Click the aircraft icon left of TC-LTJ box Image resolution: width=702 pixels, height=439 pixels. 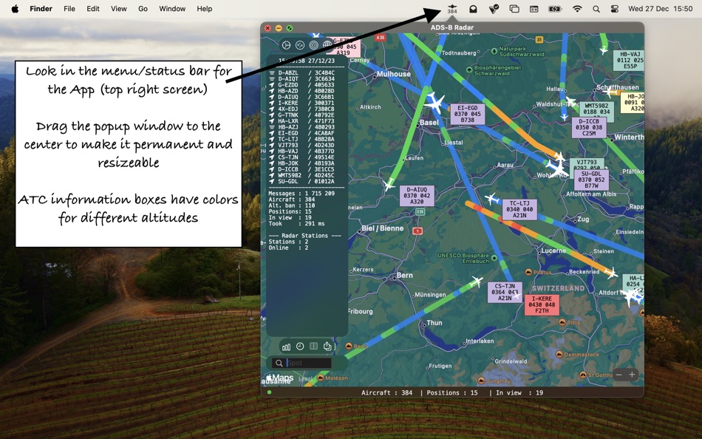tap(492, 199)
